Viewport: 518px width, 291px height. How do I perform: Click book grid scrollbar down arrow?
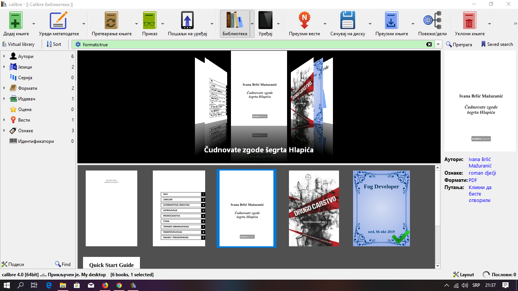[x=438, y=266]
